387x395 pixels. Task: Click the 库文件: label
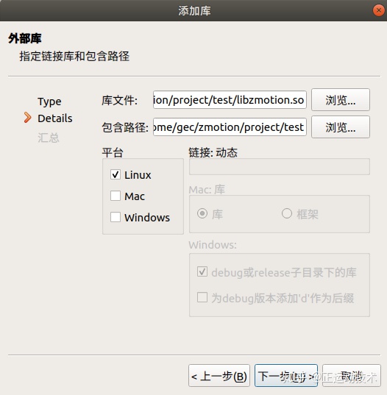(120, 100)
